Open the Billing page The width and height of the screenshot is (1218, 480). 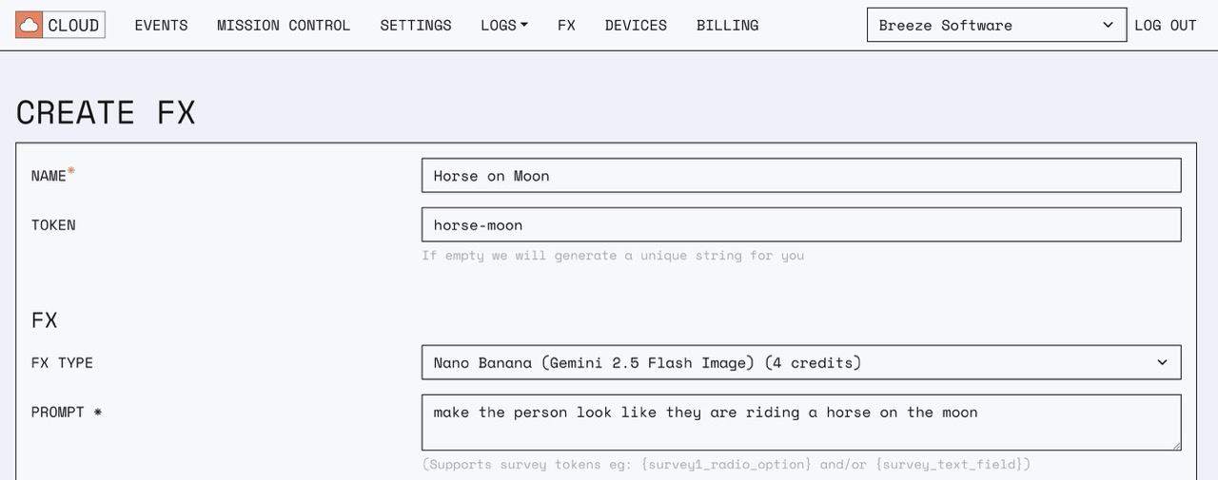(727, 26)
